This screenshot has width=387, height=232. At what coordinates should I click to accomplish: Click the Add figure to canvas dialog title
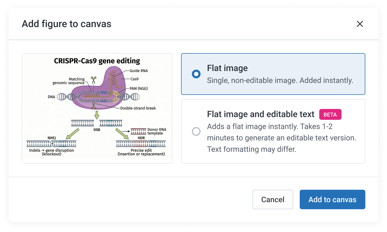click(x=66, y=24)
